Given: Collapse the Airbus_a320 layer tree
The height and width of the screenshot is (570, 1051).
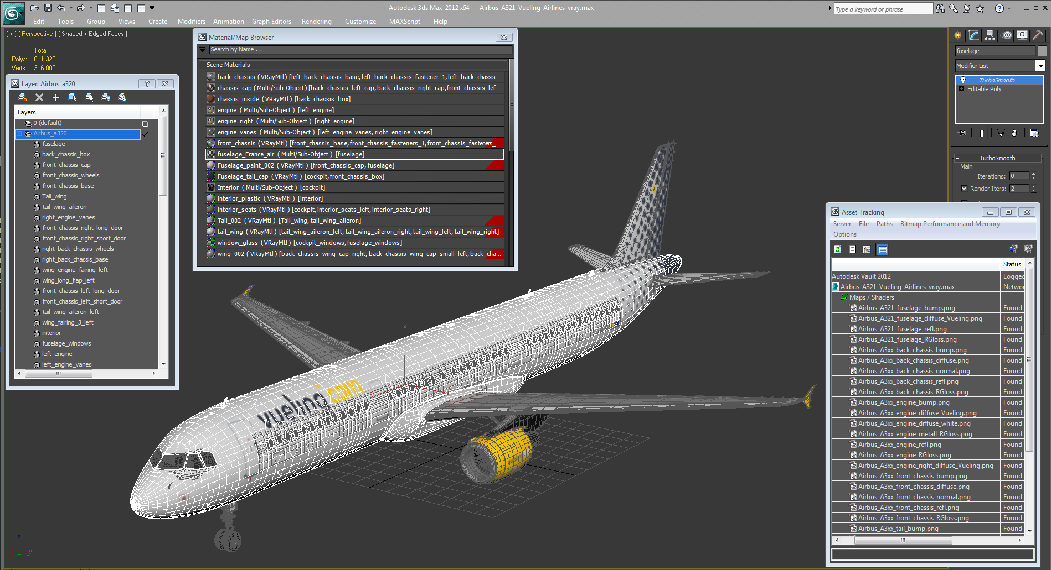Looking at the screenshot, I should coord(19,134).
